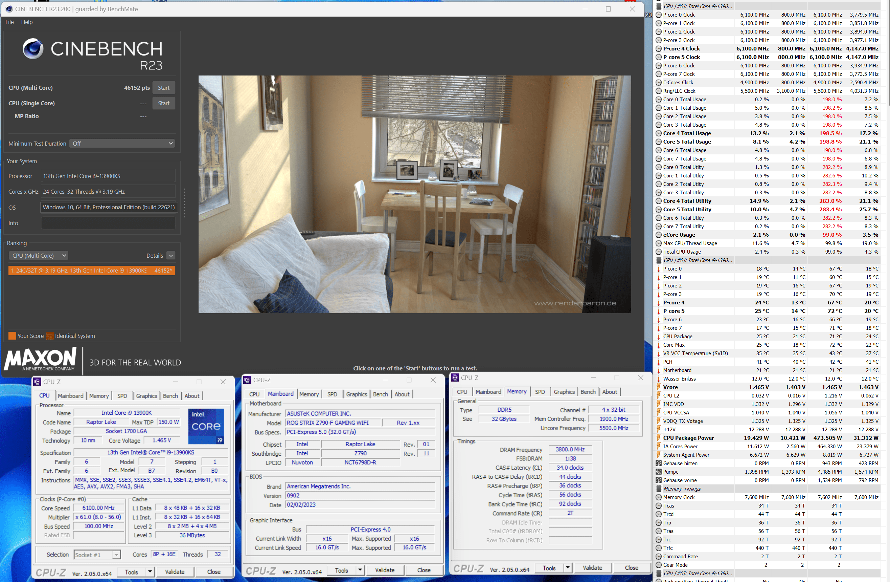The height and width of the screenshot is (582, 890).
Task: Open the Help menu in Cinebench
Action: (26, 22)
